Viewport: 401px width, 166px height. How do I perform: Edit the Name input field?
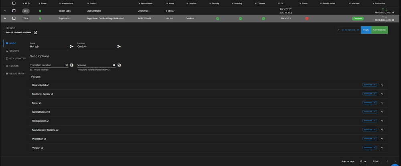click(49, 47)
